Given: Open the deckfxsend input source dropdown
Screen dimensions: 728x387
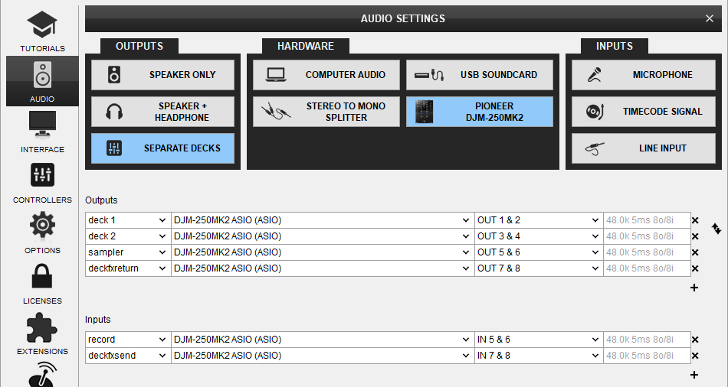Looking at the screenshot, I should tap(128, 356).
